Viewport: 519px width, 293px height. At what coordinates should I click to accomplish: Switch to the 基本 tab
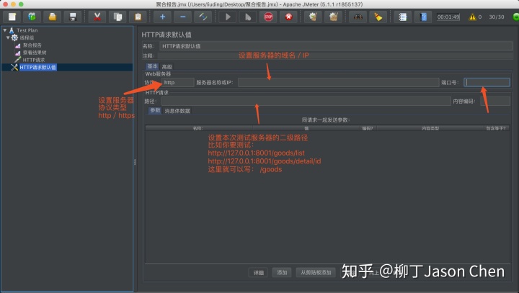point(152,66)
